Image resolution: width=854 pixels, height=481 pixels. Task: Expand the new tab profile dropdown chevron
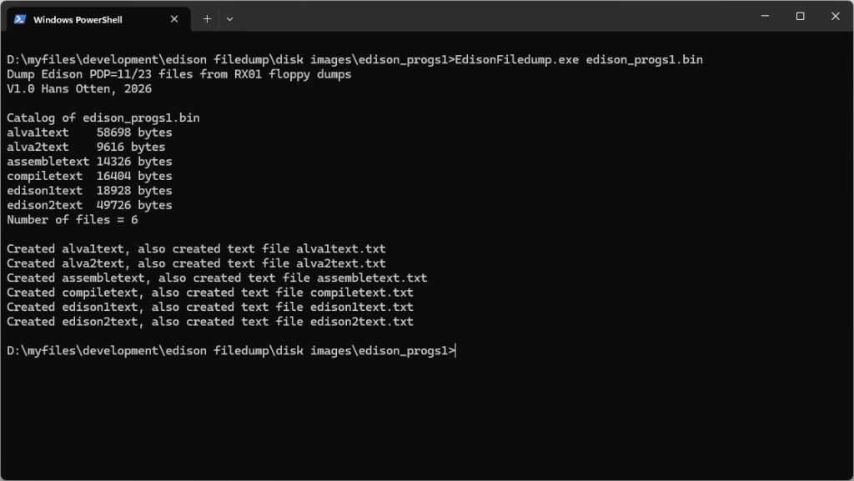click(x=230, y=18)
